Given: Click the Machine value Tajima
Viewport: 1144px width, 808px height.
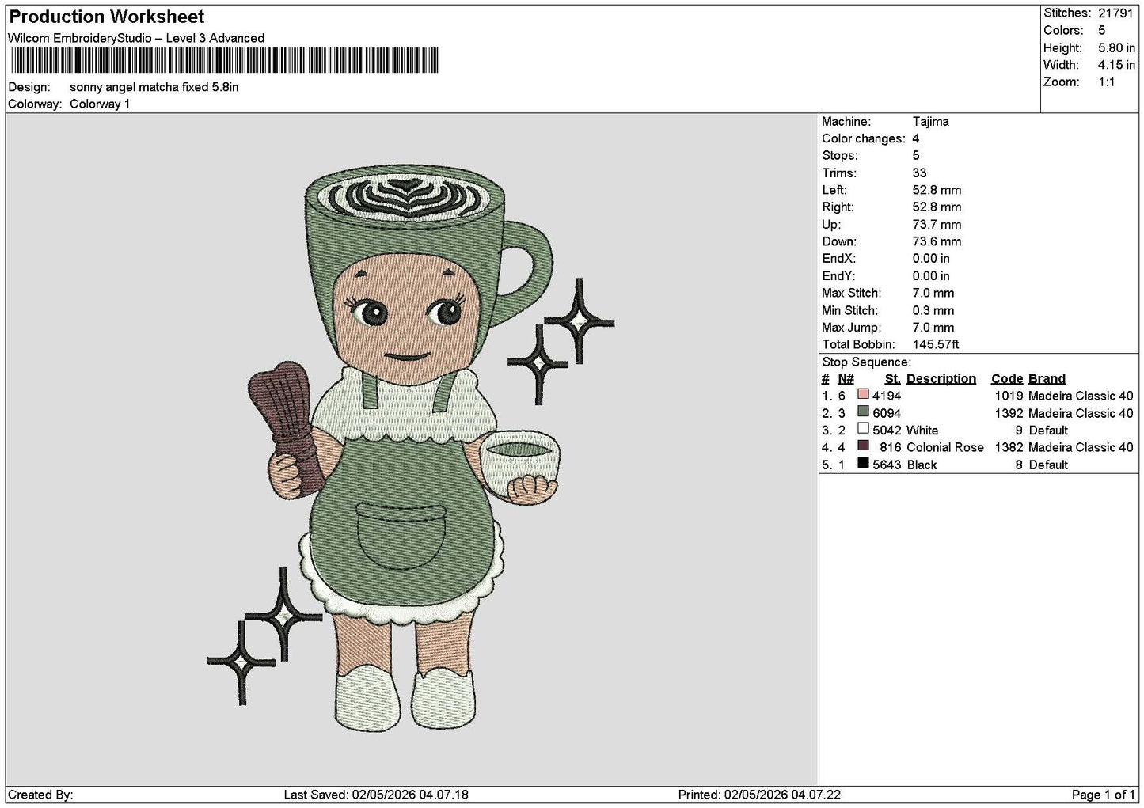Looking at the screenshot, I should coord(930,122).
